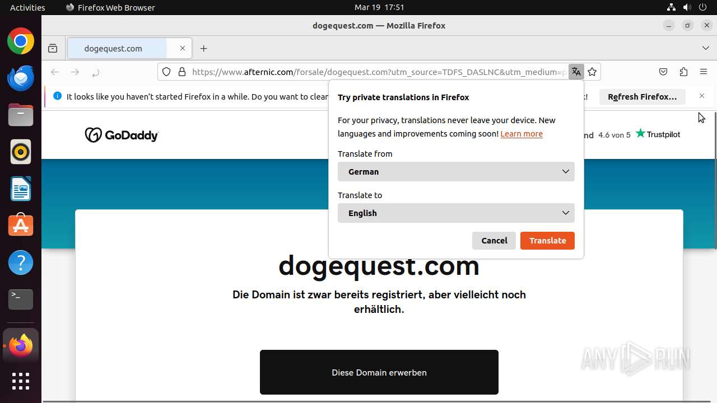The width and height of the screenshot is (717, 403).
Task: View site security padlock information
Action: (181, 72)
